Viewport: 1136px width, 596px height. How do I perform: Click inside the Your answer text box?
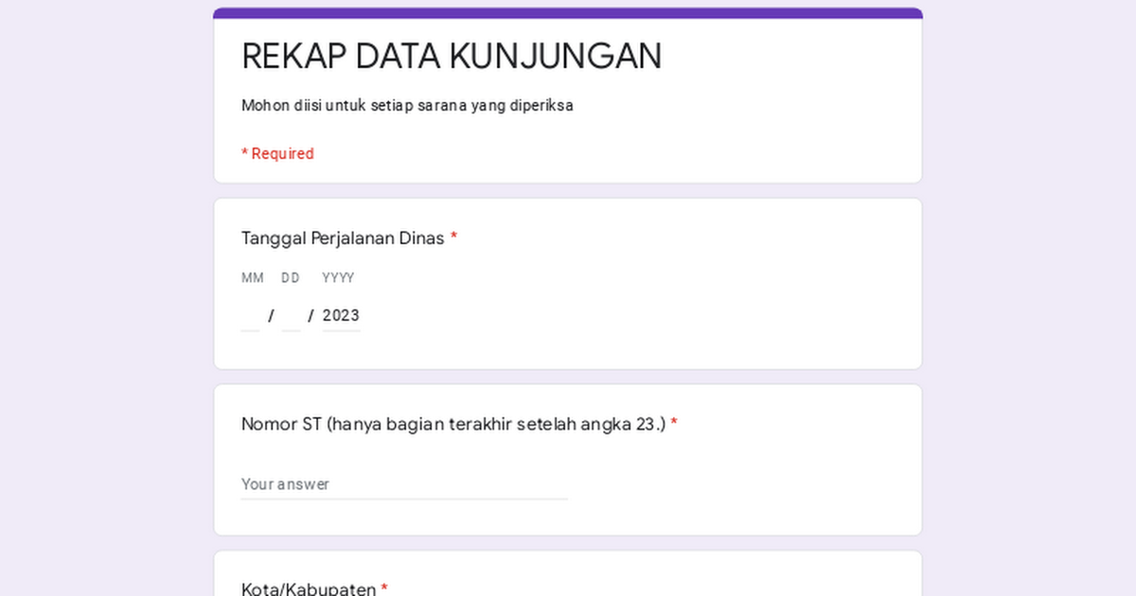point(379,483)
